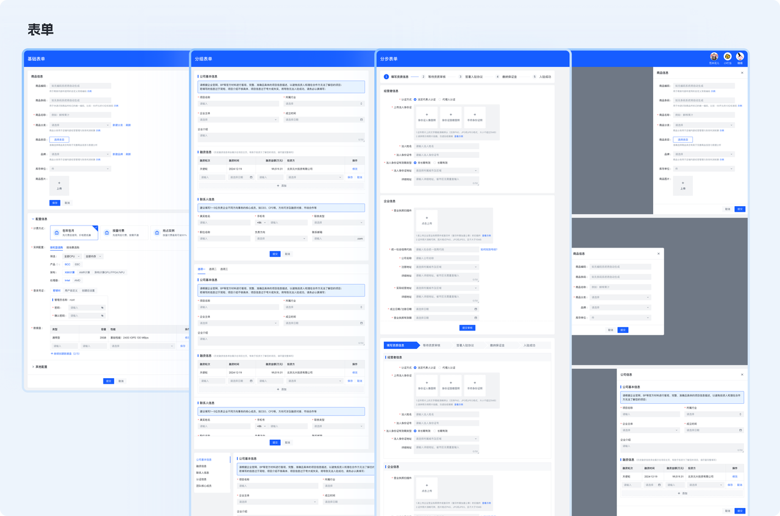Viewport: 780px width, 516px height.
Task: Open the 全部内存 filter dropdown
Action: [93, 257]
